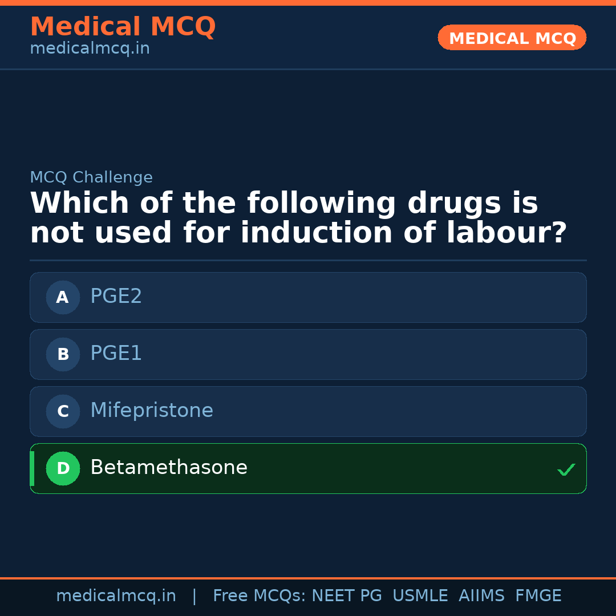Click AIIMS in the footer
616x616 pixels.
coord(481,596)
